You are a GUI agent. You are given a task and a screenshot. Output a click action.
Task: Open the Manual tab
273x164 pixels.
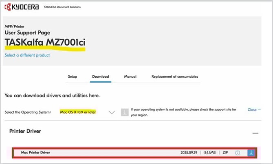click(x=130, y=77)
